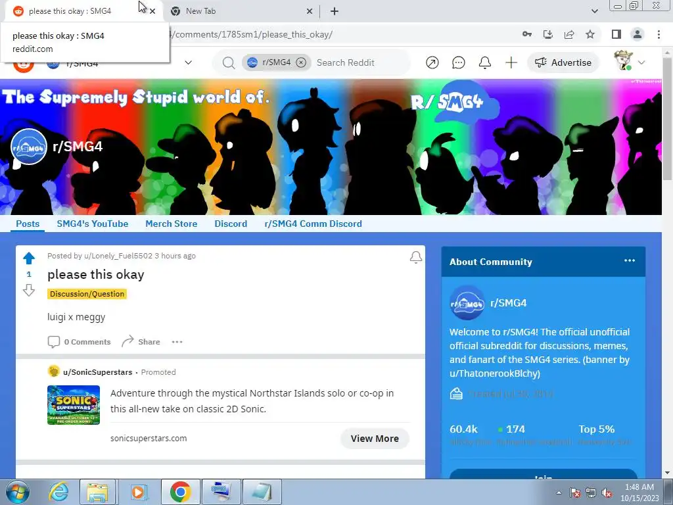
Task: Open the Reddit notifications bell
Action: (x=484, y=62)
